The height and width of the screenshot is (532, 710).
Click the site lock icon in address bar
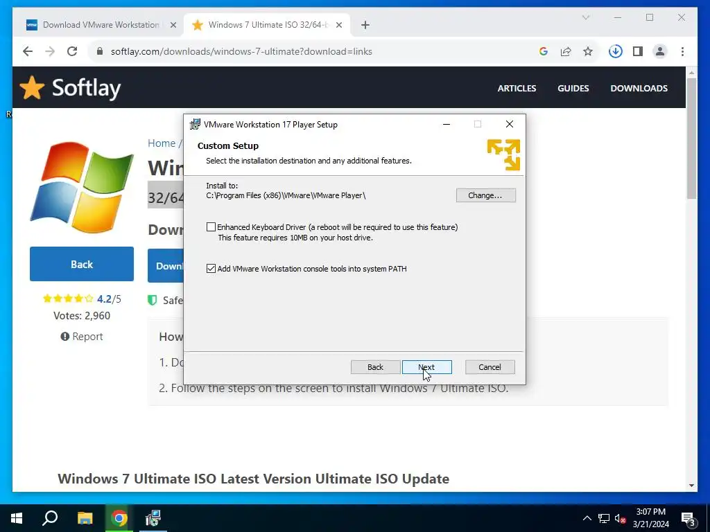(100, 51)
